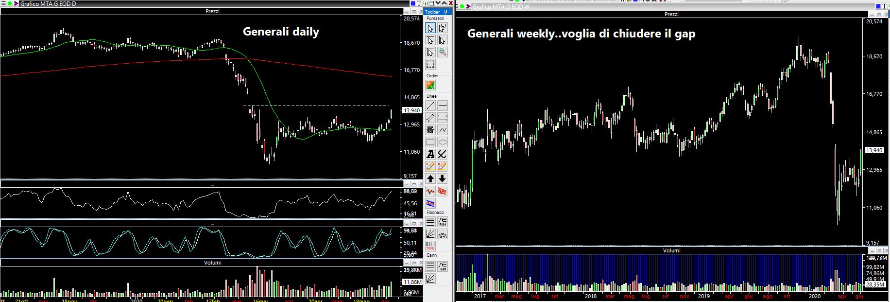Select the FIBO extension tool
This screenshot has height=302, width=890.
click(443, 222)
